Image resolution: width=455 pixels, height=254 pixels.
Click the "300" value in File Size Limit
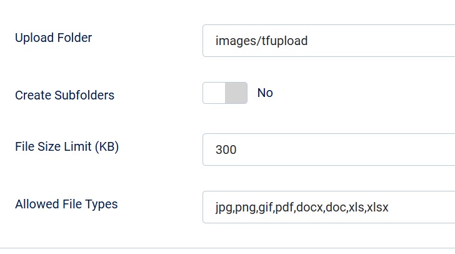(x=226, y=150)
